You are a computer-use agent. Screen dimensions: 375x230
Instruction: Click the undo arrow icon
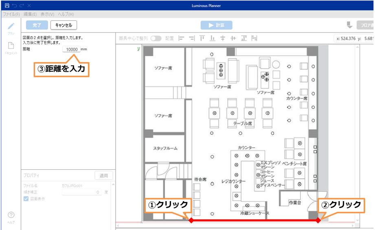14,6
